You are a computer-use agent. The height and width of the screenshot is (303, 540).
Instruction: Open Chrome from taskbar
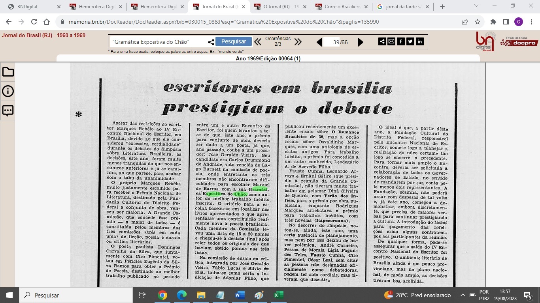[162, 295]
